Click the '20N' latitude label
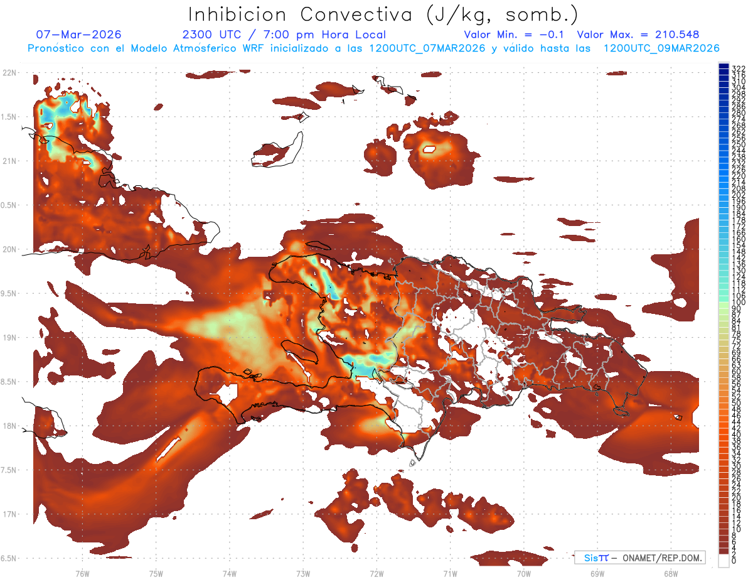Screen dimensions: 753x582 coord(11,249)
